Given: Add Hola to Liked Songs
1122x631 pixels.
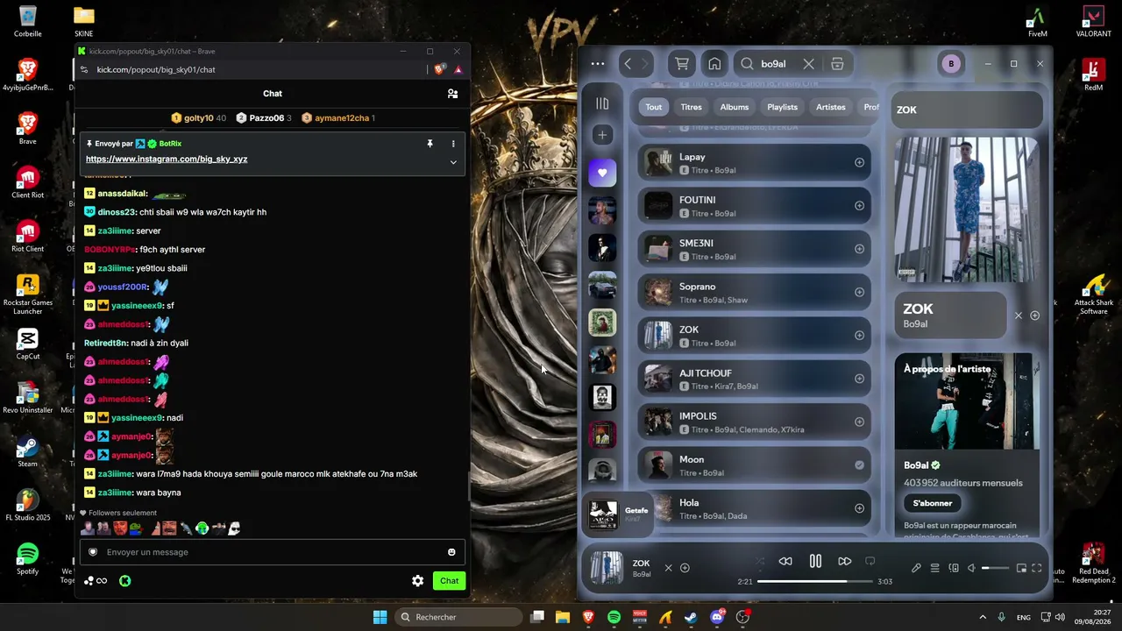Looking at the screenshot, I should point(859,508).
